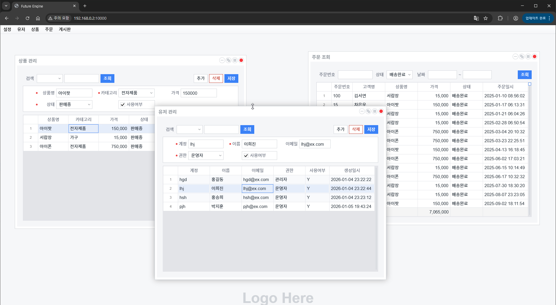Open a new browser tab with plus icon
This screenshot has height=305, width=556.
click(x=85, y=6)
